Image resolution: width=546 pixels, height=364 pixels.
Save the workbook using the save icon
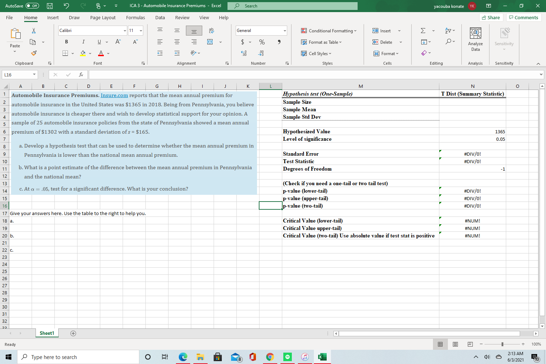pos(50,6)
